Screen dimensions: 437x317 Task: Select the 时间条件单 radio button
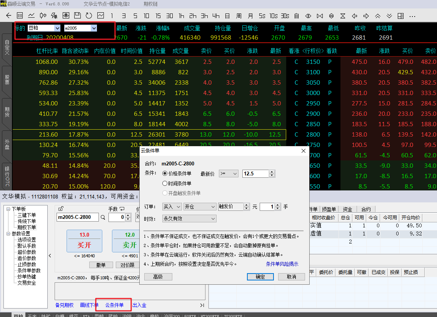click(x=165, y=184)
